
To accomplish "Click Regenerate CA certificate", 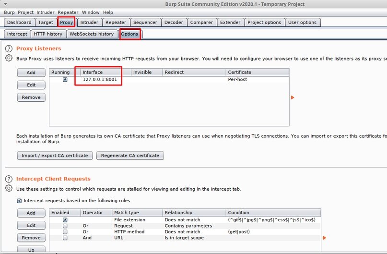I will pyautogui.click(x=130, y=156).
